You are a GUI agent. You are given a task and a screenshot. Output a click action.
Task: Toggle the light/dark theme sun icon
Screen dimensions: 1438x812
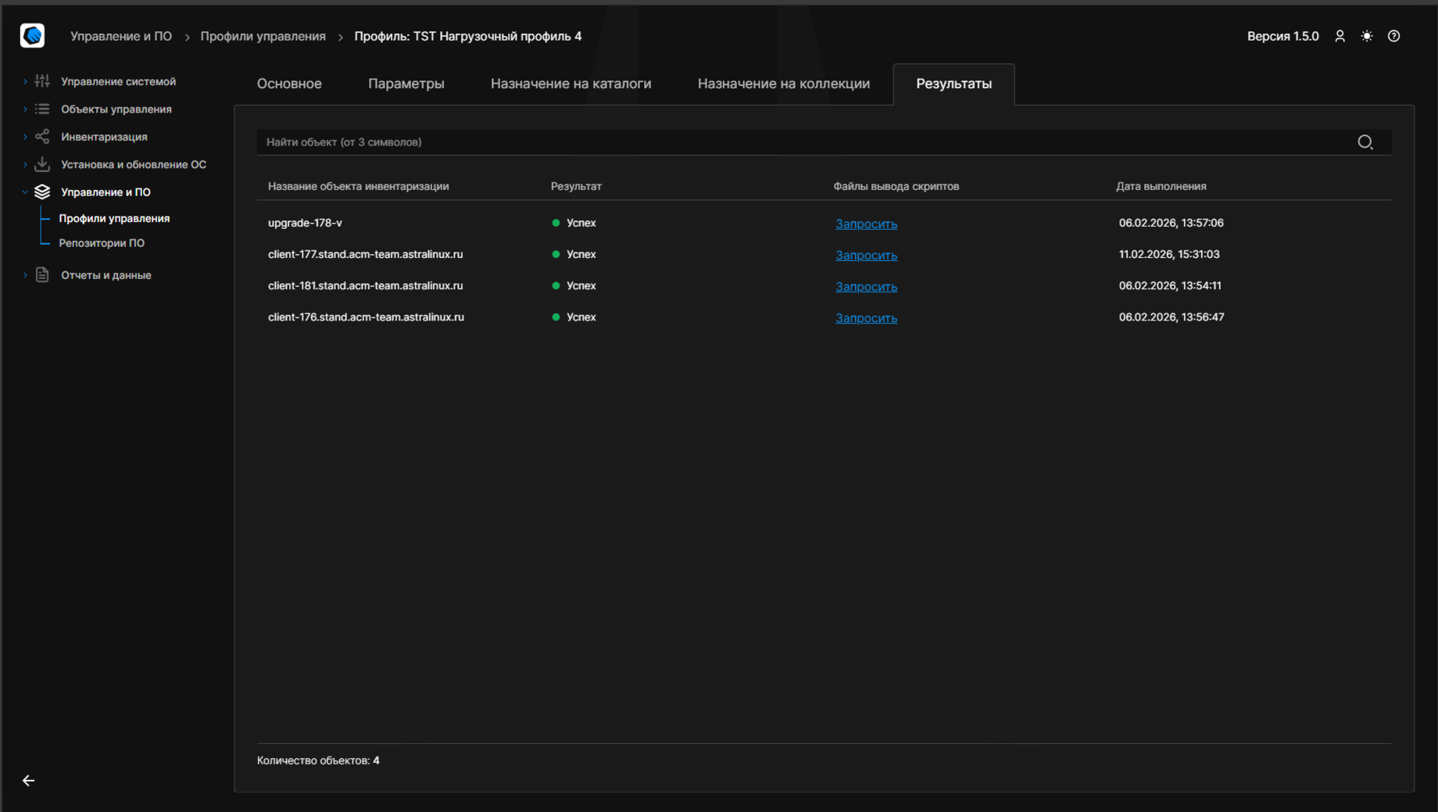pyautogui.click(x=1366, y=36)
